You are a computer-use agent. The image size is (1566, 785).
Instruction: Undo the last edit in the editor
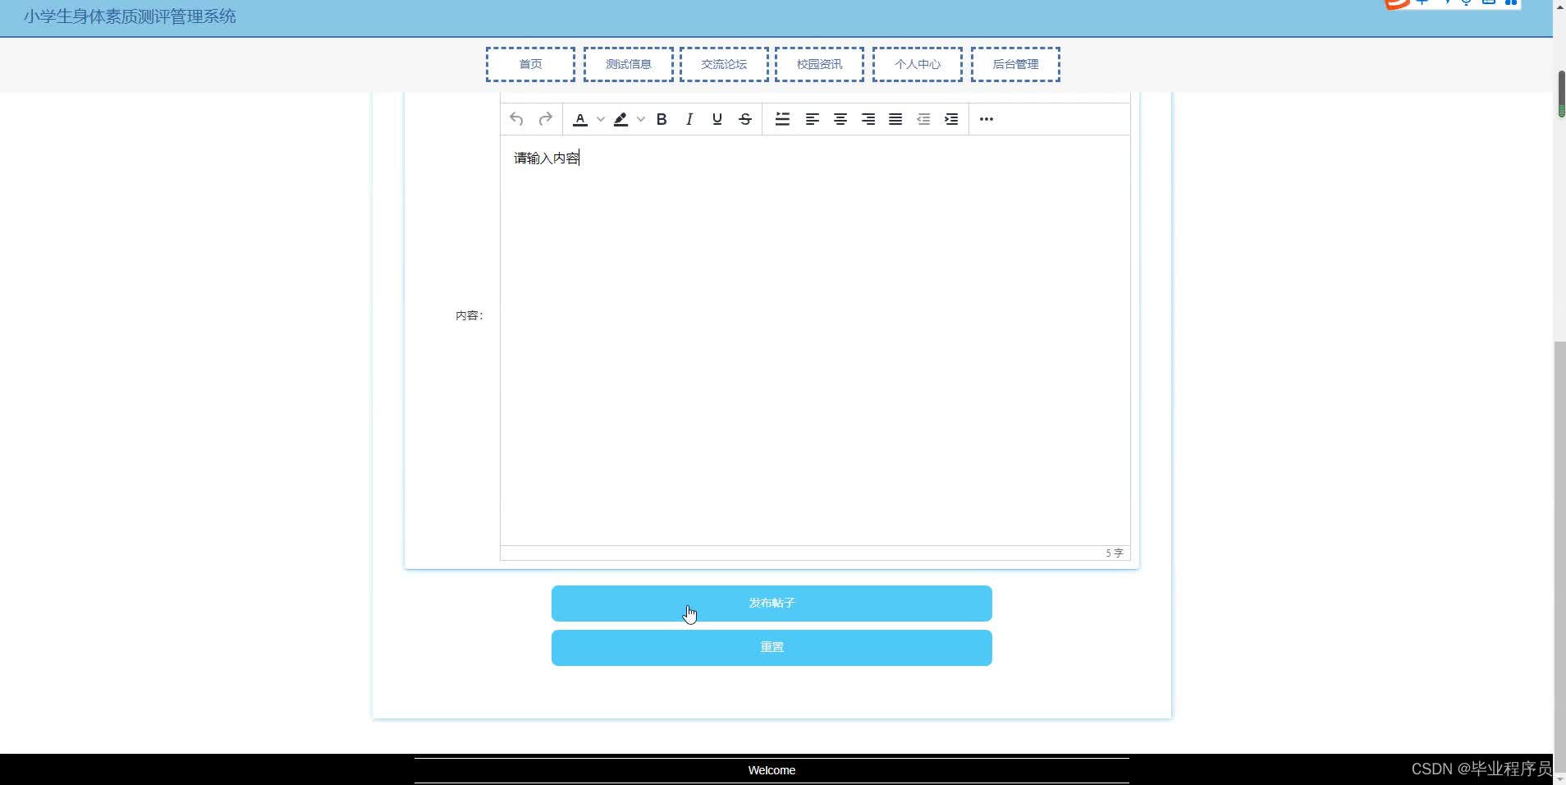pyautogui.click(x=516, y=119)
